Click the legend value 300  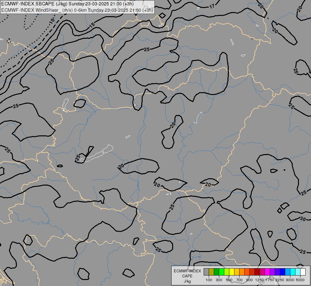point(219,280)
